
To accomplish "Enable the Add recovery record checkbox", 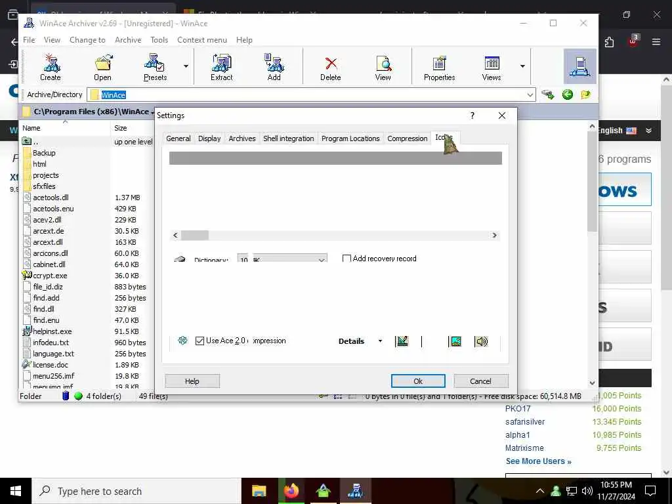I will (346, 259).
